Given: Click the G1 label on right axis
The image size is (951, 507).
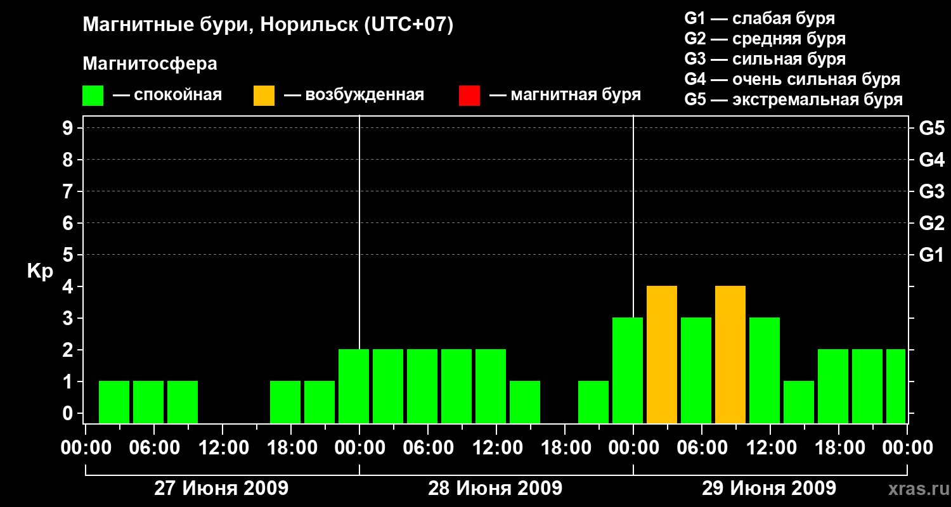Looking at the screenshot, I should [x=931, y=255].
